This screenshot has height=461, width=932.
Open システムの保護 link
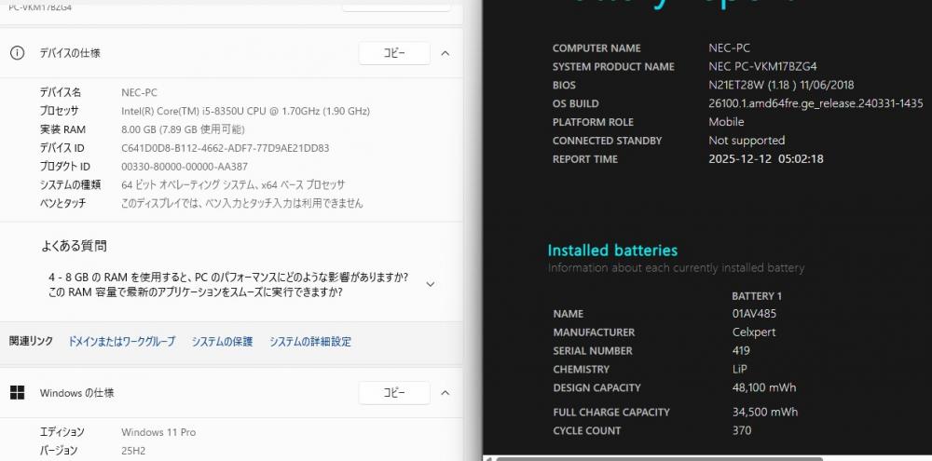pyautogui.click(x=223, y=342)
